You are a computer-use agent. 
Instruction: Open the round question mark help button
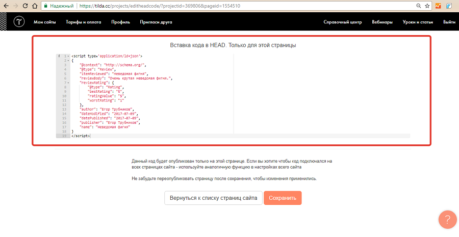(x=447, y=220)
